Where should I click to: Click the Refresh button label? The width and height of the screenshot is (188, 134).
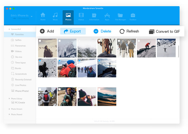(133, 31)
